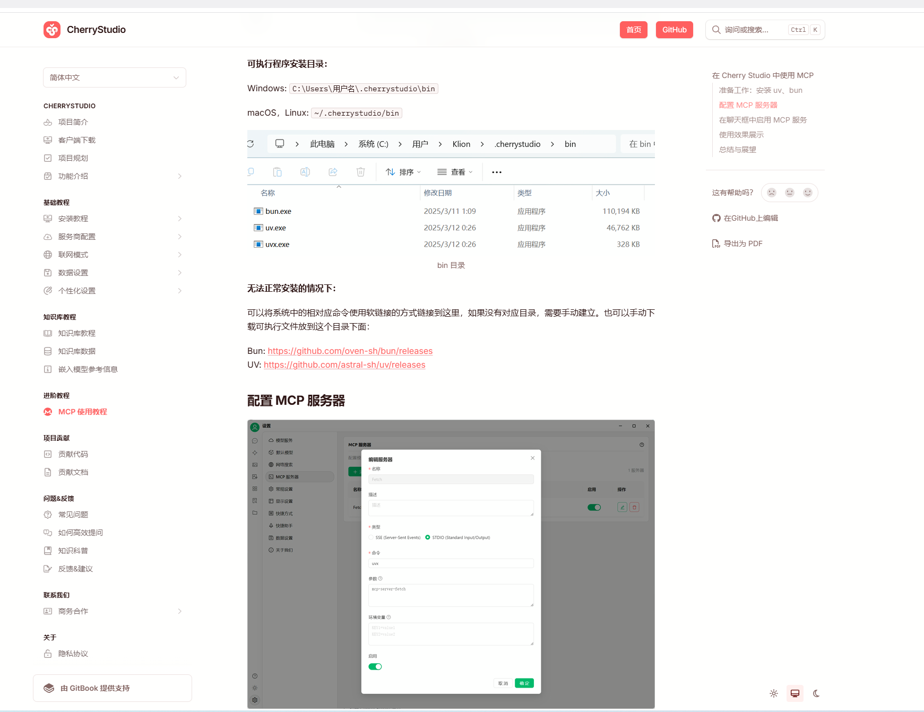Click the MCP 使用教程 sidebar icon
Screen dimensions: 924x712
point(48,412)
